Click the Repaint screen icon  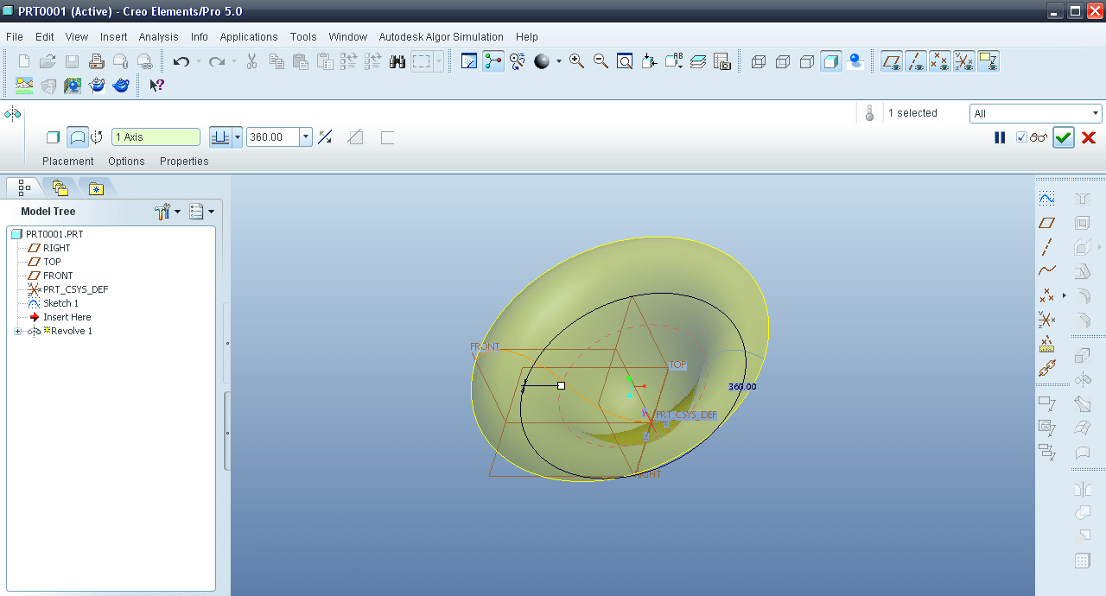click(x=469, y=61)
